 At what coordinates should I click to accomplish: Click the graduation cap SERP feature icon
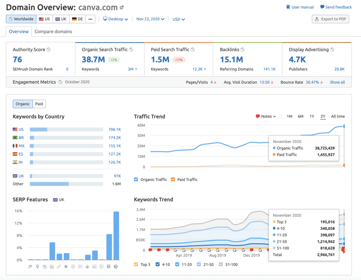coord(30,267)
